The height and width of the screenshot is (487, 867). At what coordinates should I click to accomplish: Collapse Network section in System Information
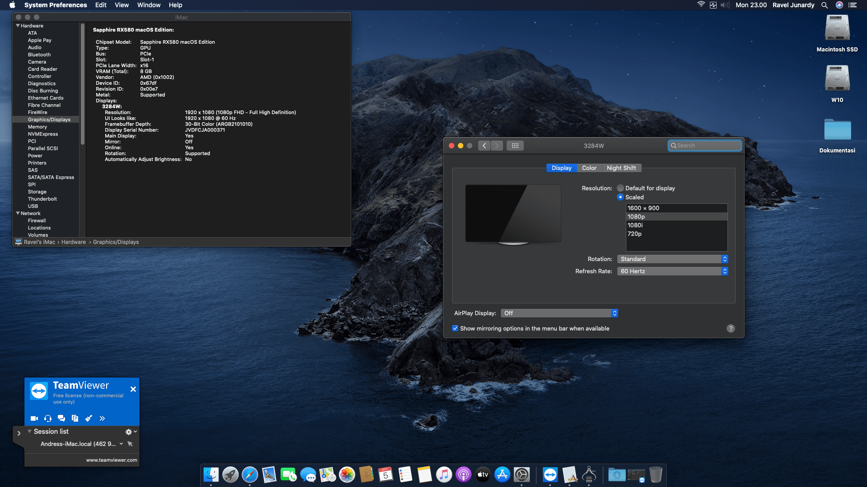[x=18, y=213]
